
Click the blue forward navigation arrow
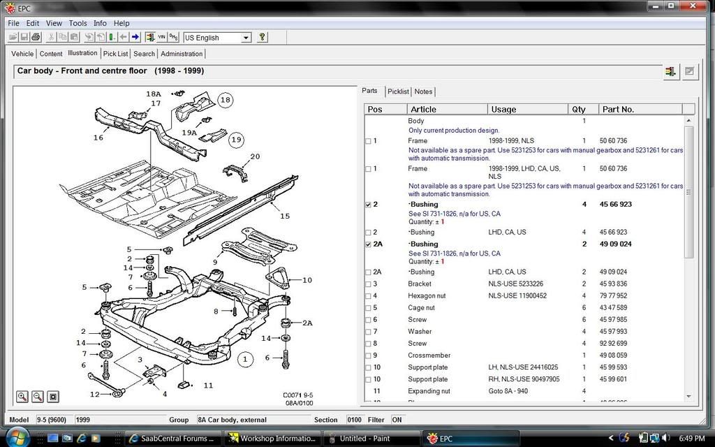pyautogui.click(x=133, y=37)
